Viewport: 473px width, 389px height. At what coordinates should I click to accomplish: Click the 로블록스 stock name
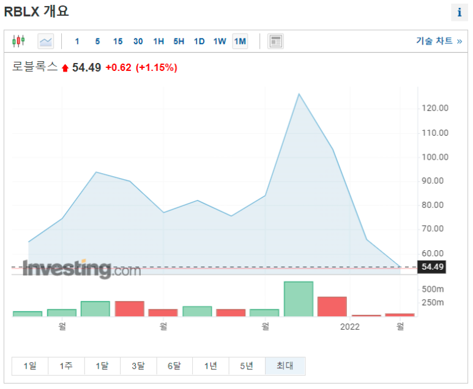coord(35,67)
